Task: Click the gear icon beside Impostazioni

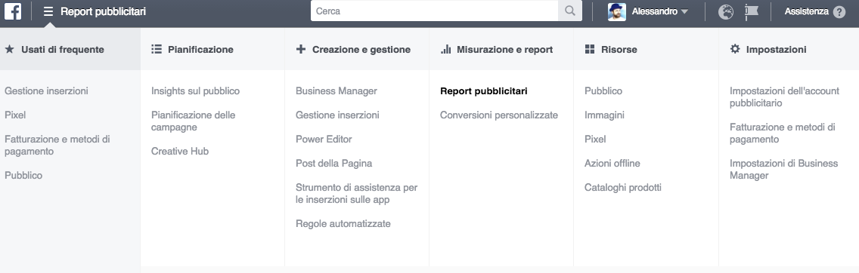Action: 735,48
